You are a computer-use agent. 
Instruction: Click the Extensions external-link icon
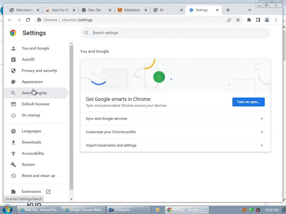48,191
